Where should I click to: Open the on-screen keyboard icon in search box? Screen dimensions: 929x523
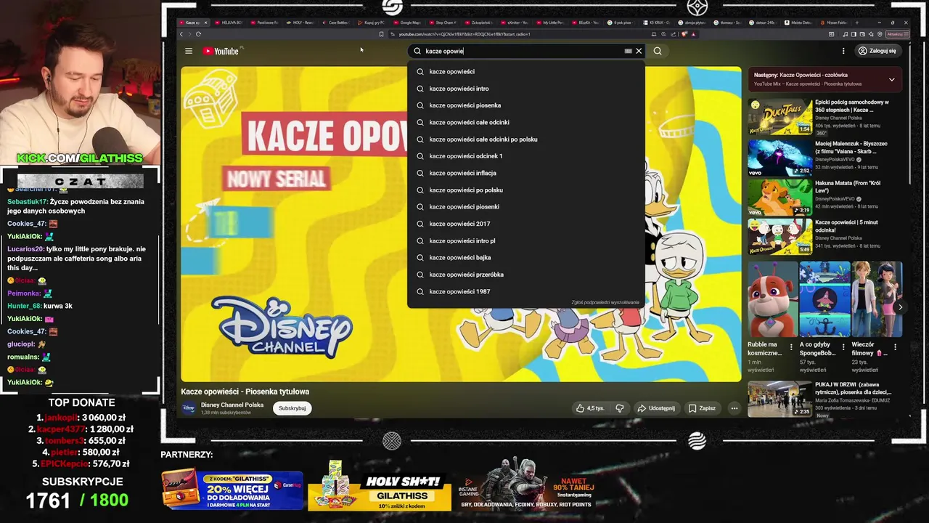[628, 51]
